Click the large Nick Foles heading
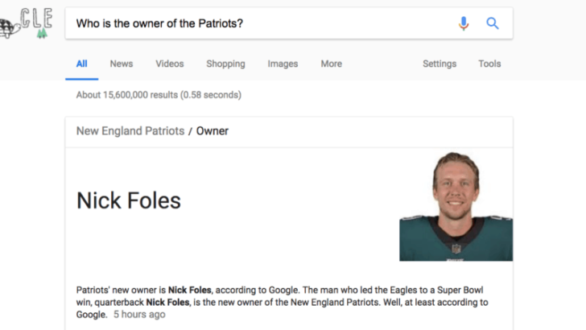Viewport: 586px width, 330px height. click(129, 200)
